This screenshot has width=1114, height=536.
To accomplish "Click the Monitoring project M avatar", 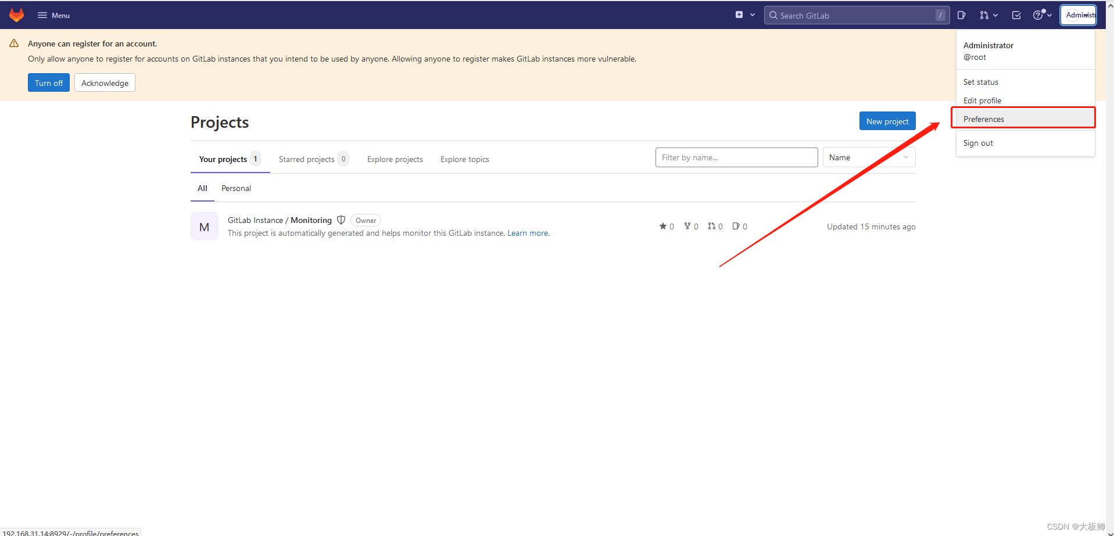I will coord(205,226).
